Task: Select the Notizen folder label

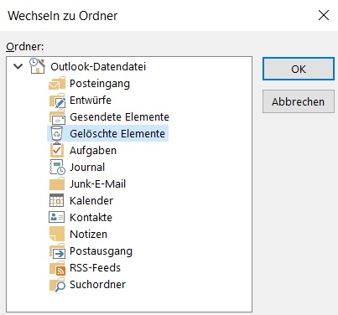Action: pos(88,234)
